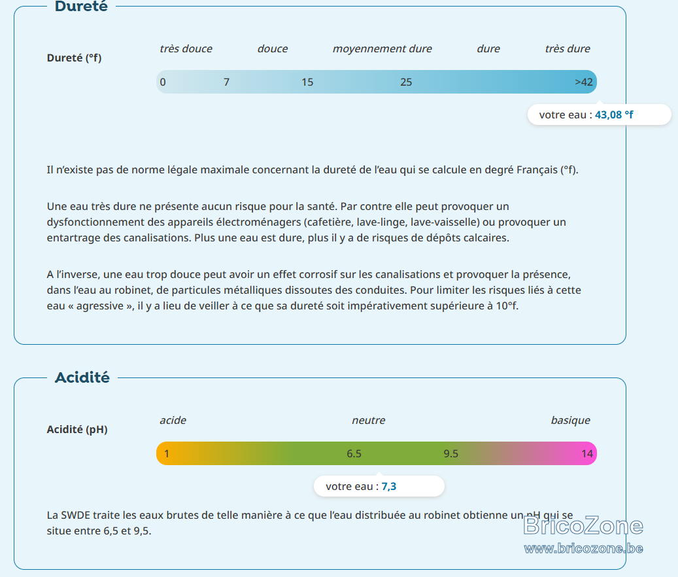The image size is (678, 577).
Task: Select the 'votre eau : 7,3' tooltip
Action: [x=379, y=486]
